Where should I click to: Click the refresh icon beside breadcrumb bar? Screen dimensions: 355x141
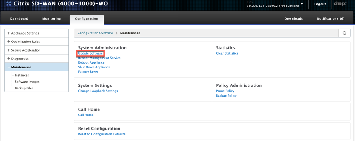344,33
